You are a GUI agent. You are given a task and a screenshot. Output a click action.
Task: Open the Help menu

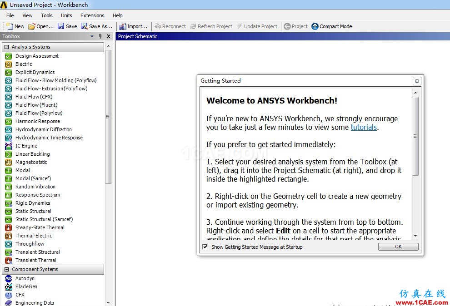click(x=117, y=15)
